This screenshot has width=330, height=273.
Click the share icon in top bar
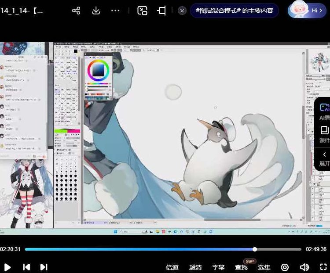click(76, 11)
